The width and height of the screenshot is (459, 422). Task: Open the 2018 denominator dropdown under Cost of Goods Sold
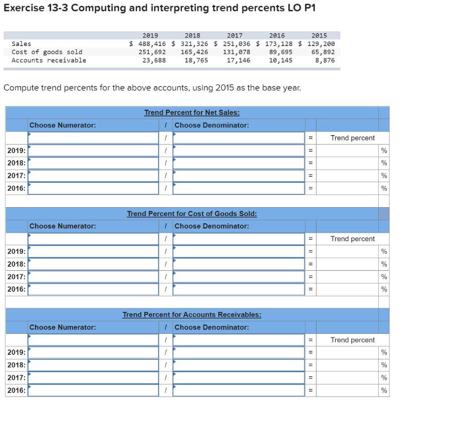click(238, 264)
